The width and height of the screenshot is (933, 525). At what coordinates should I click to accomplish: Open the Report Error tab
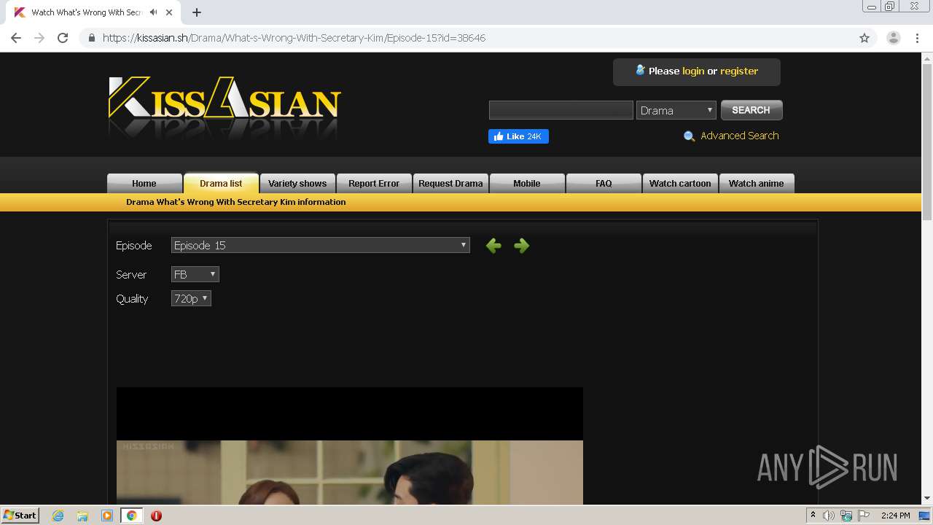[374, 183]
